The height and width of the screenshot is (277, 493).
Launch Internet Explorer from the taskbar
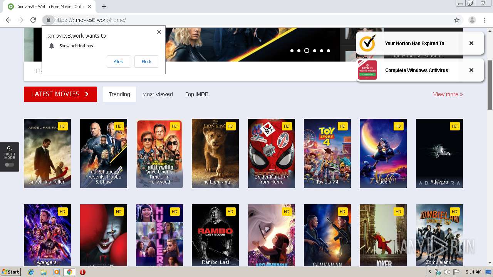click(31, 272)
